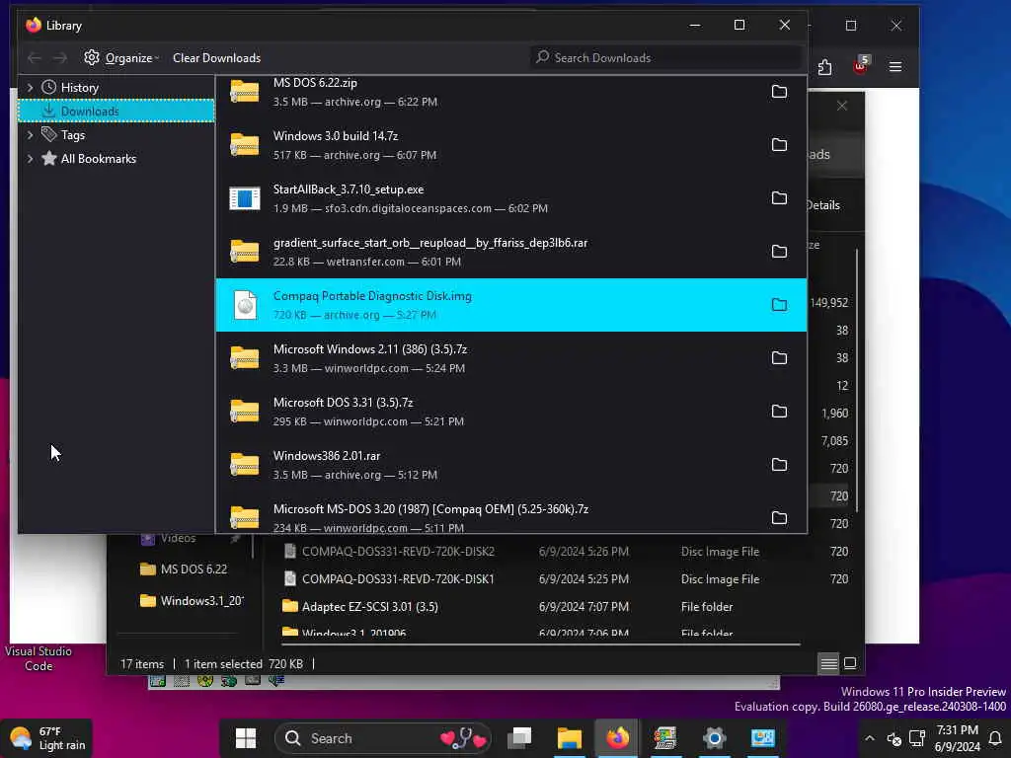Image resolution: width=1011 pixels, height=758 pixels.
Task: Click Details button in background window
Action: [823, 205]
